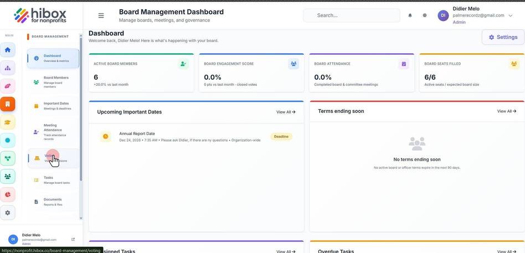Open the people group sidebar icon
Image resolution: width=525 pixels, height=253 pixels.
pos(8,177)
